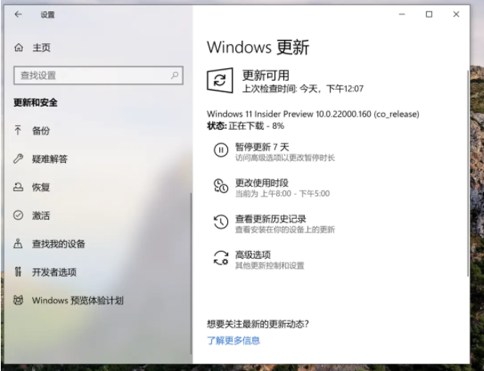
Task: Click the 查找我的设备 person icon
Action: tap(18, 244)
